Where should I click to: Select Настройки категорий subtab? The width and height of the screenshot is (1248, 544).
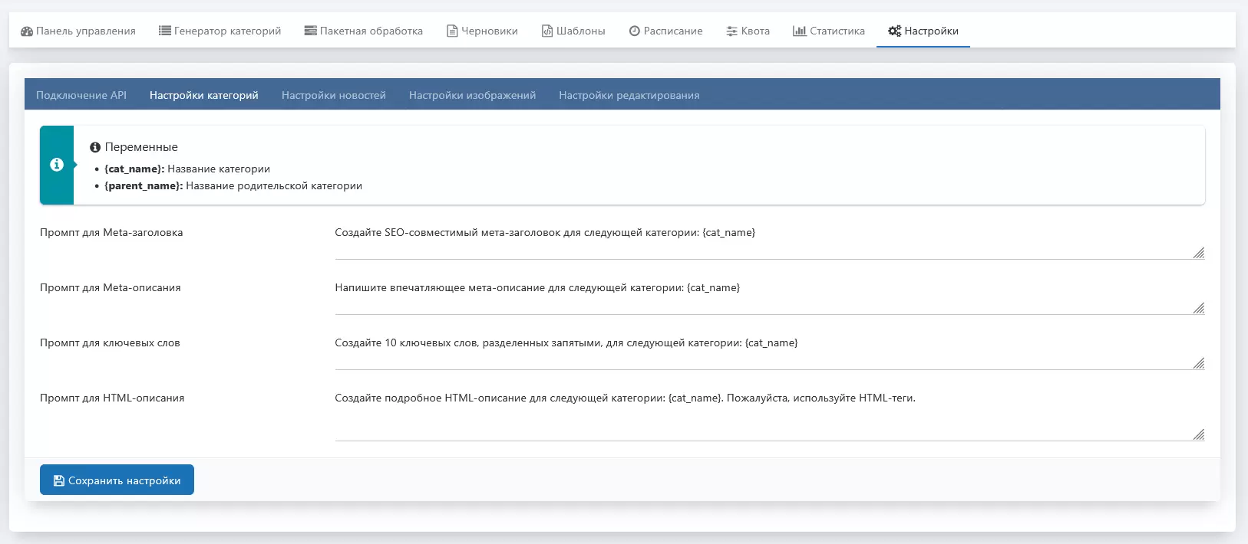pos(203,96)
